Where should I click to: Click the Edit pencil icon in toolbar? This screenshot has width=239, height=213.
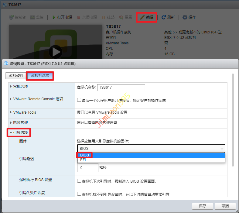pos(142,17)
